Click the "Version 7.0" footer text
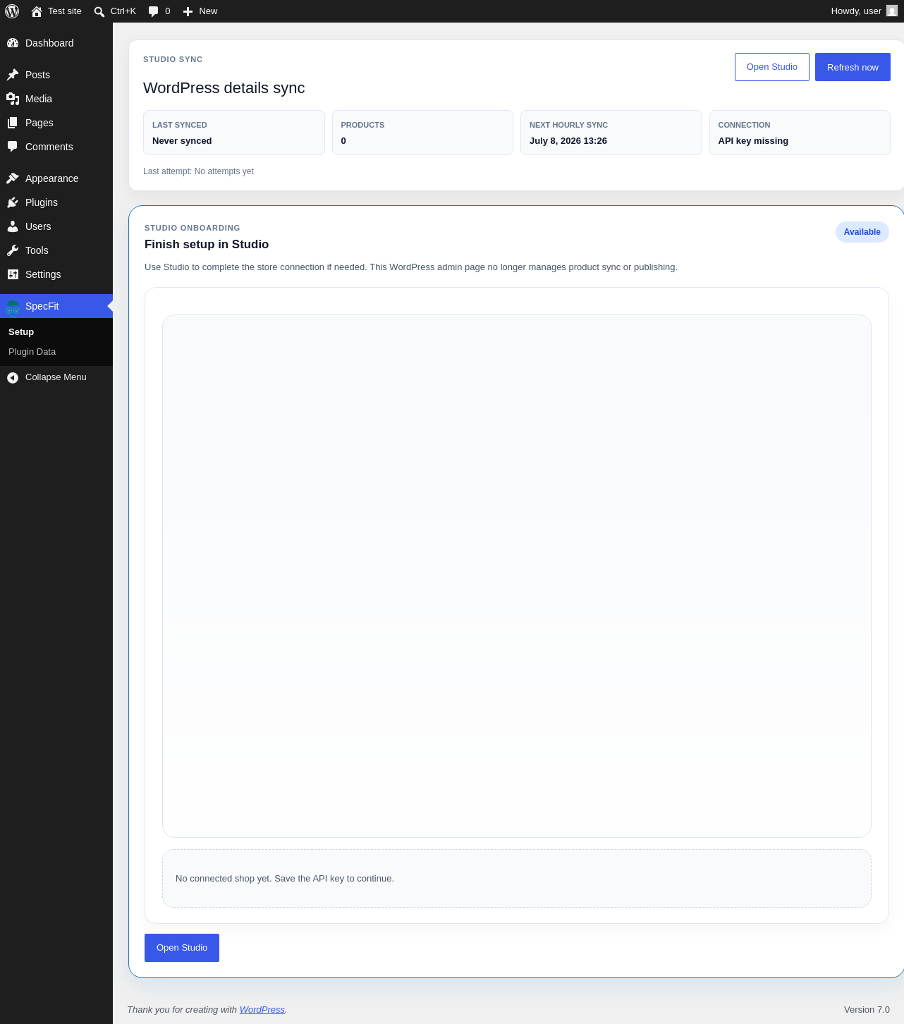This screenshot has height=1024, width=904. coord(867,1010)
